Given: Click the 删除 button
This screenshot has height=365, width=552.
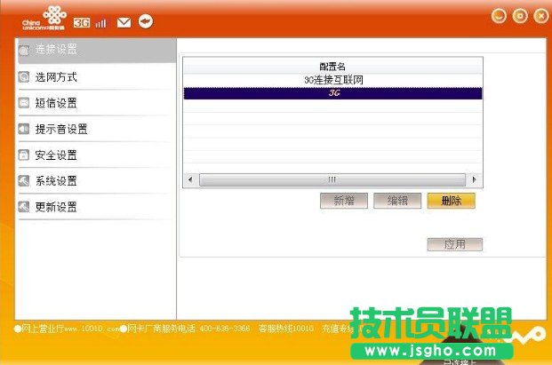Looking at the screenshot, I should click(452, 201).
